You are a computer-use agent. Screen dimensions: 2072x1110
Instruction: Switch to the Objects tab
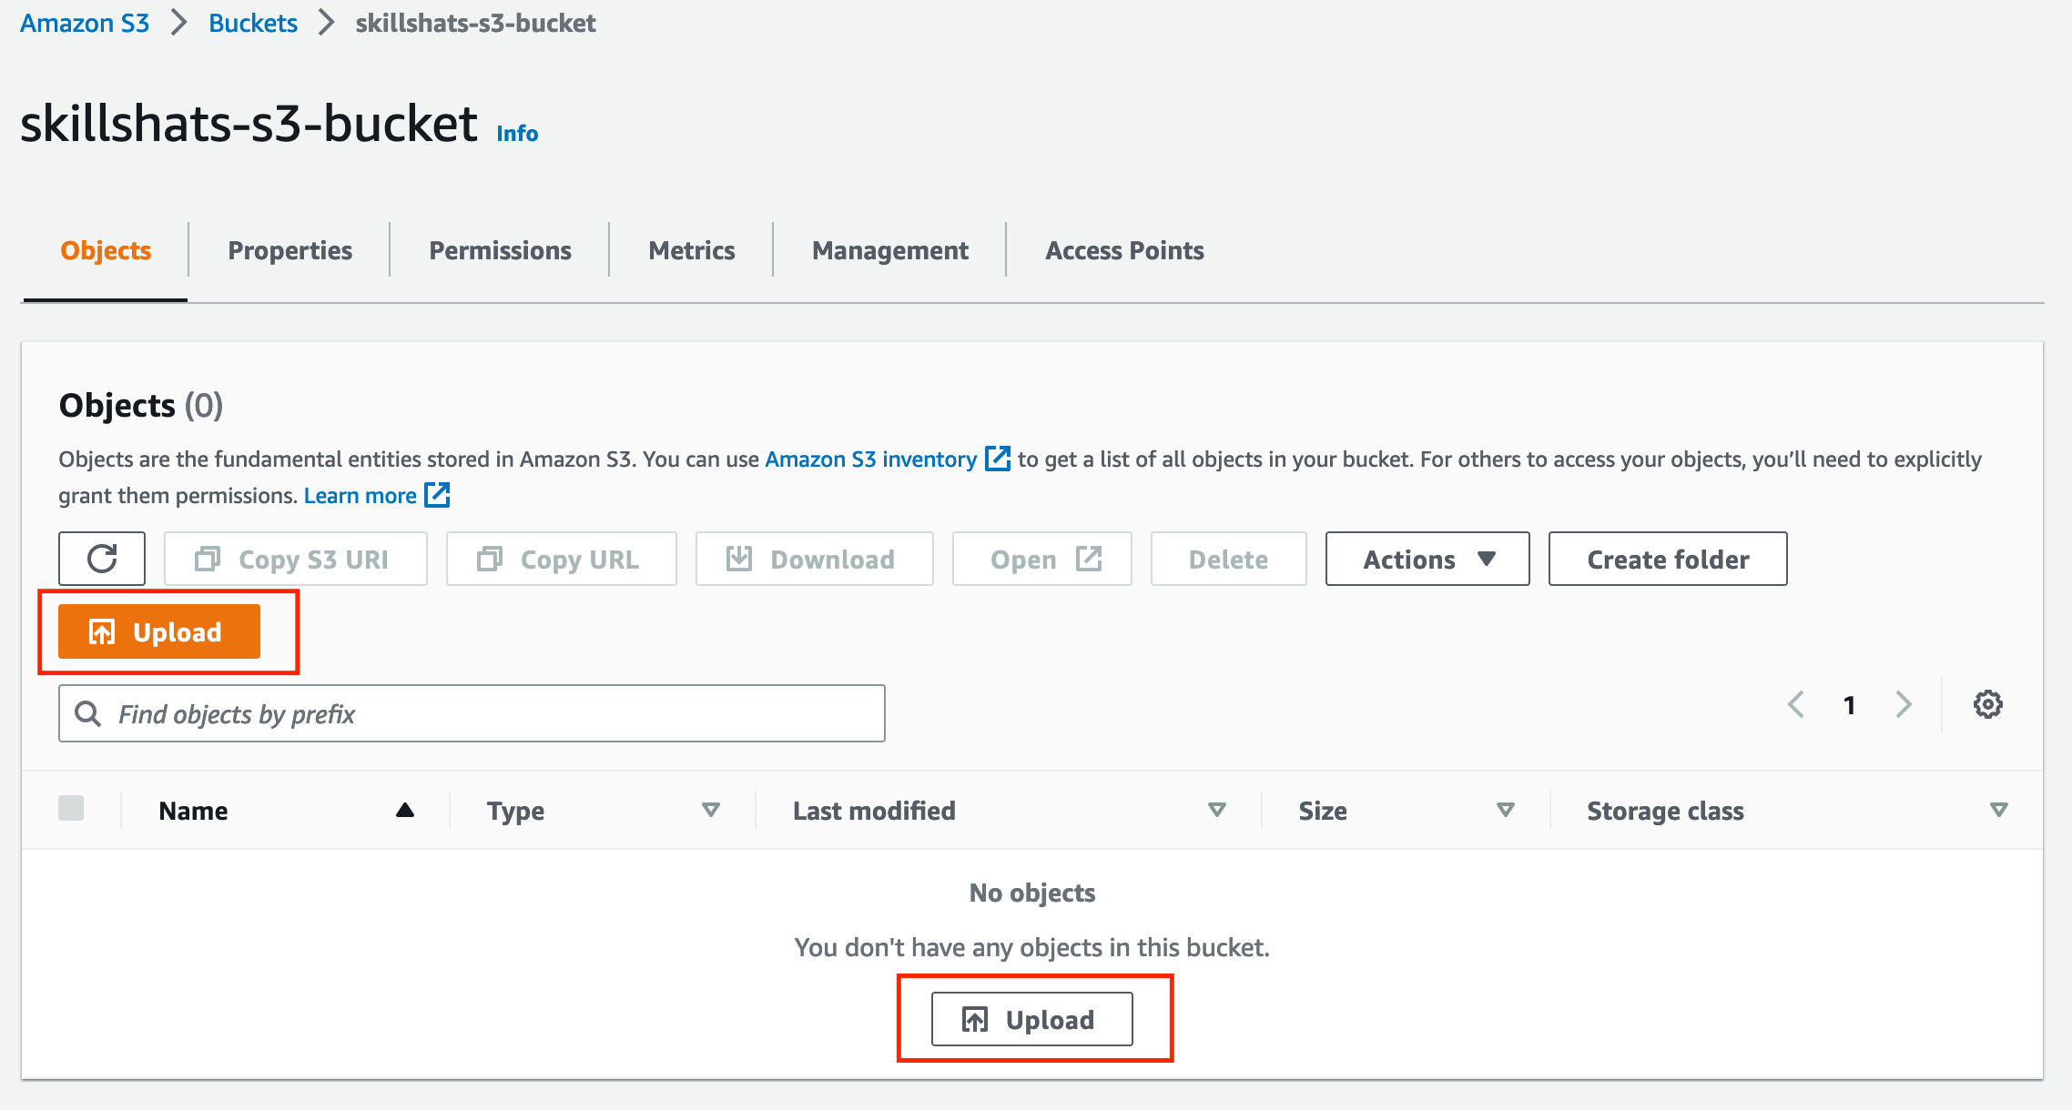click(106, 250)
